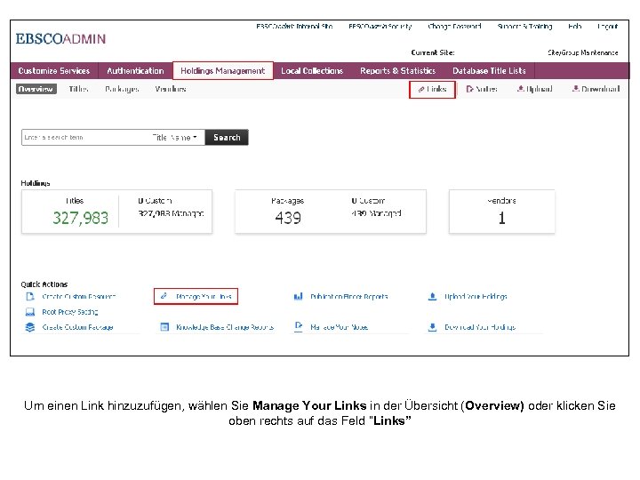Open Notes from the sub-toolbar
This screenshot has height=480, width=640.
[482, 89]
